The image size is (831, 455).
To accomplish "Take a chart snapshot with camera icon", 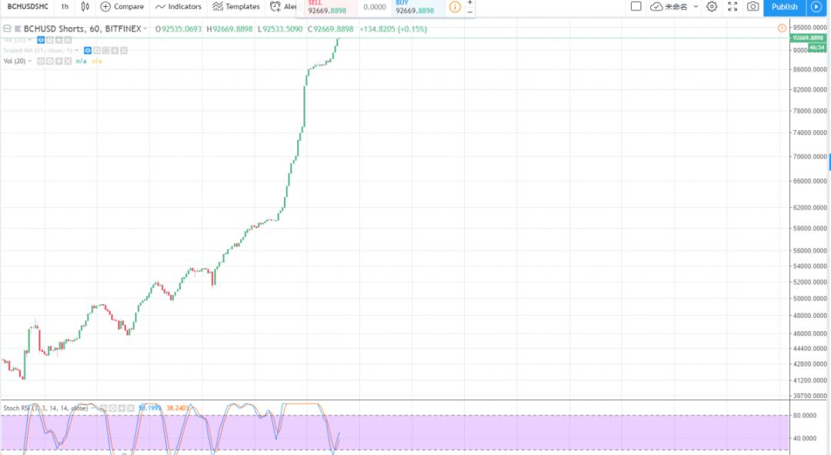I will point(753,7).
